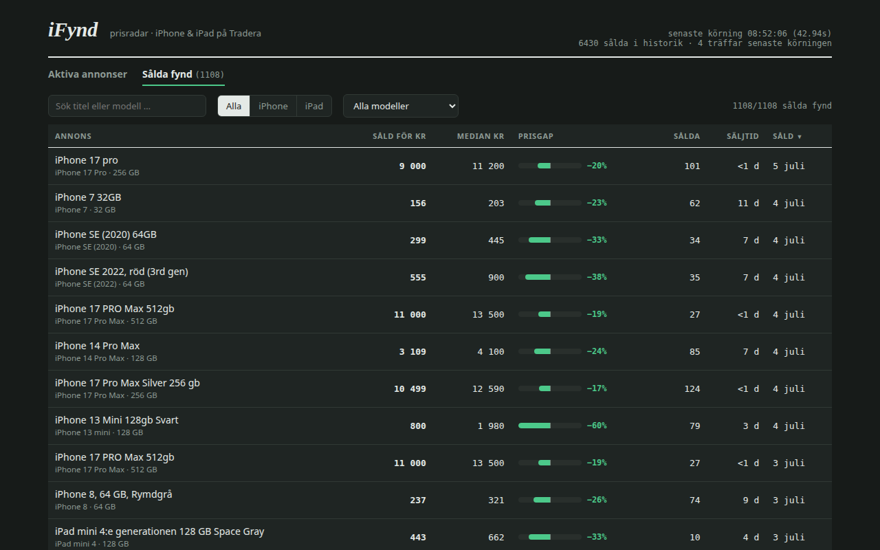Sort by Såld för kr column

click(399, 136)
